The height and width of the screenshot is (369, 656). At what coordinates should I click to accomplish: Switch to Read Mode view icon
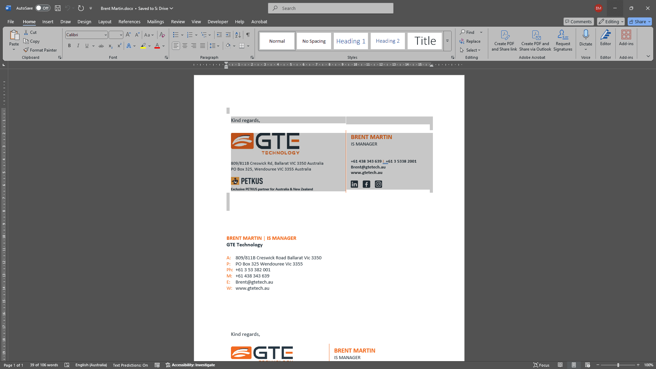(560, 365)
